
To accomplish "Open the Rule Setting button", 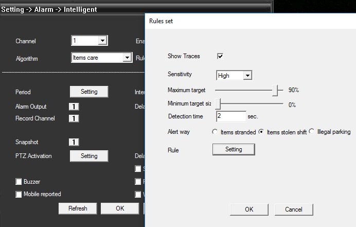I will 234,149.
